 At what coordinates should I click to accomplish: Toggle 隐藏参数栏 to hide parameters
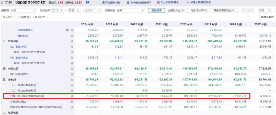point(267,17)
